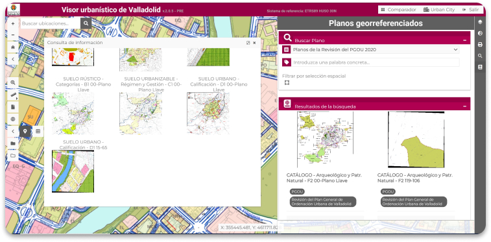This screenshot has height=242, width=491.
Task: Click the magnifier icon in Buscar Plano header
Action: [287, 38]
